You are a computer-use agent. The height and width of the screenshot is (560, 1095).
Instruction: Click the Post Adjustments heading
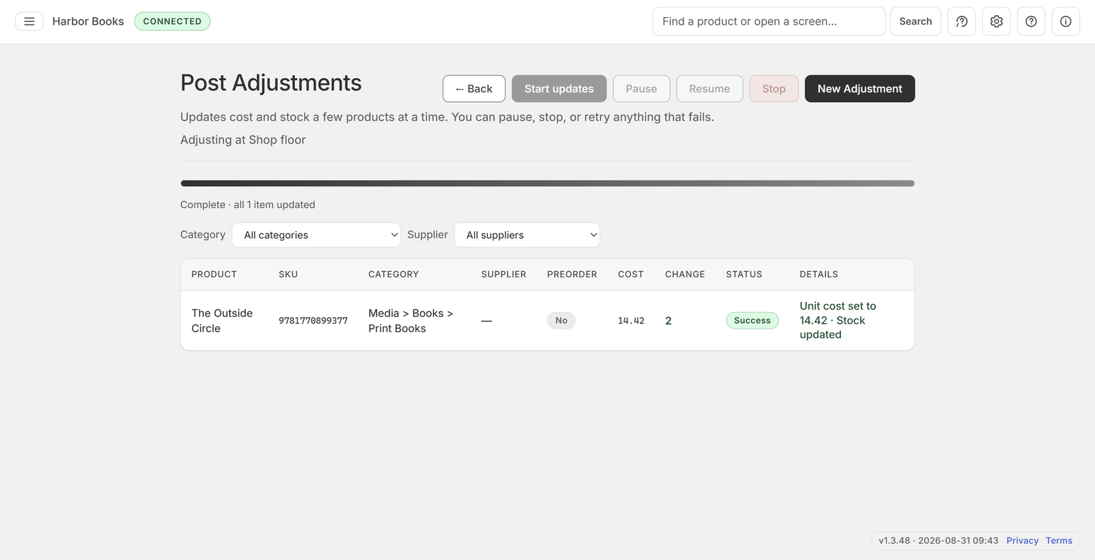point(271,83)
